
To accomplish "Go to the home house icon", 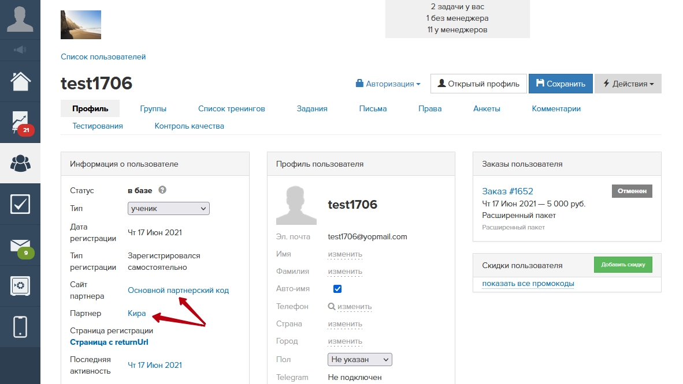I will 20,81.
